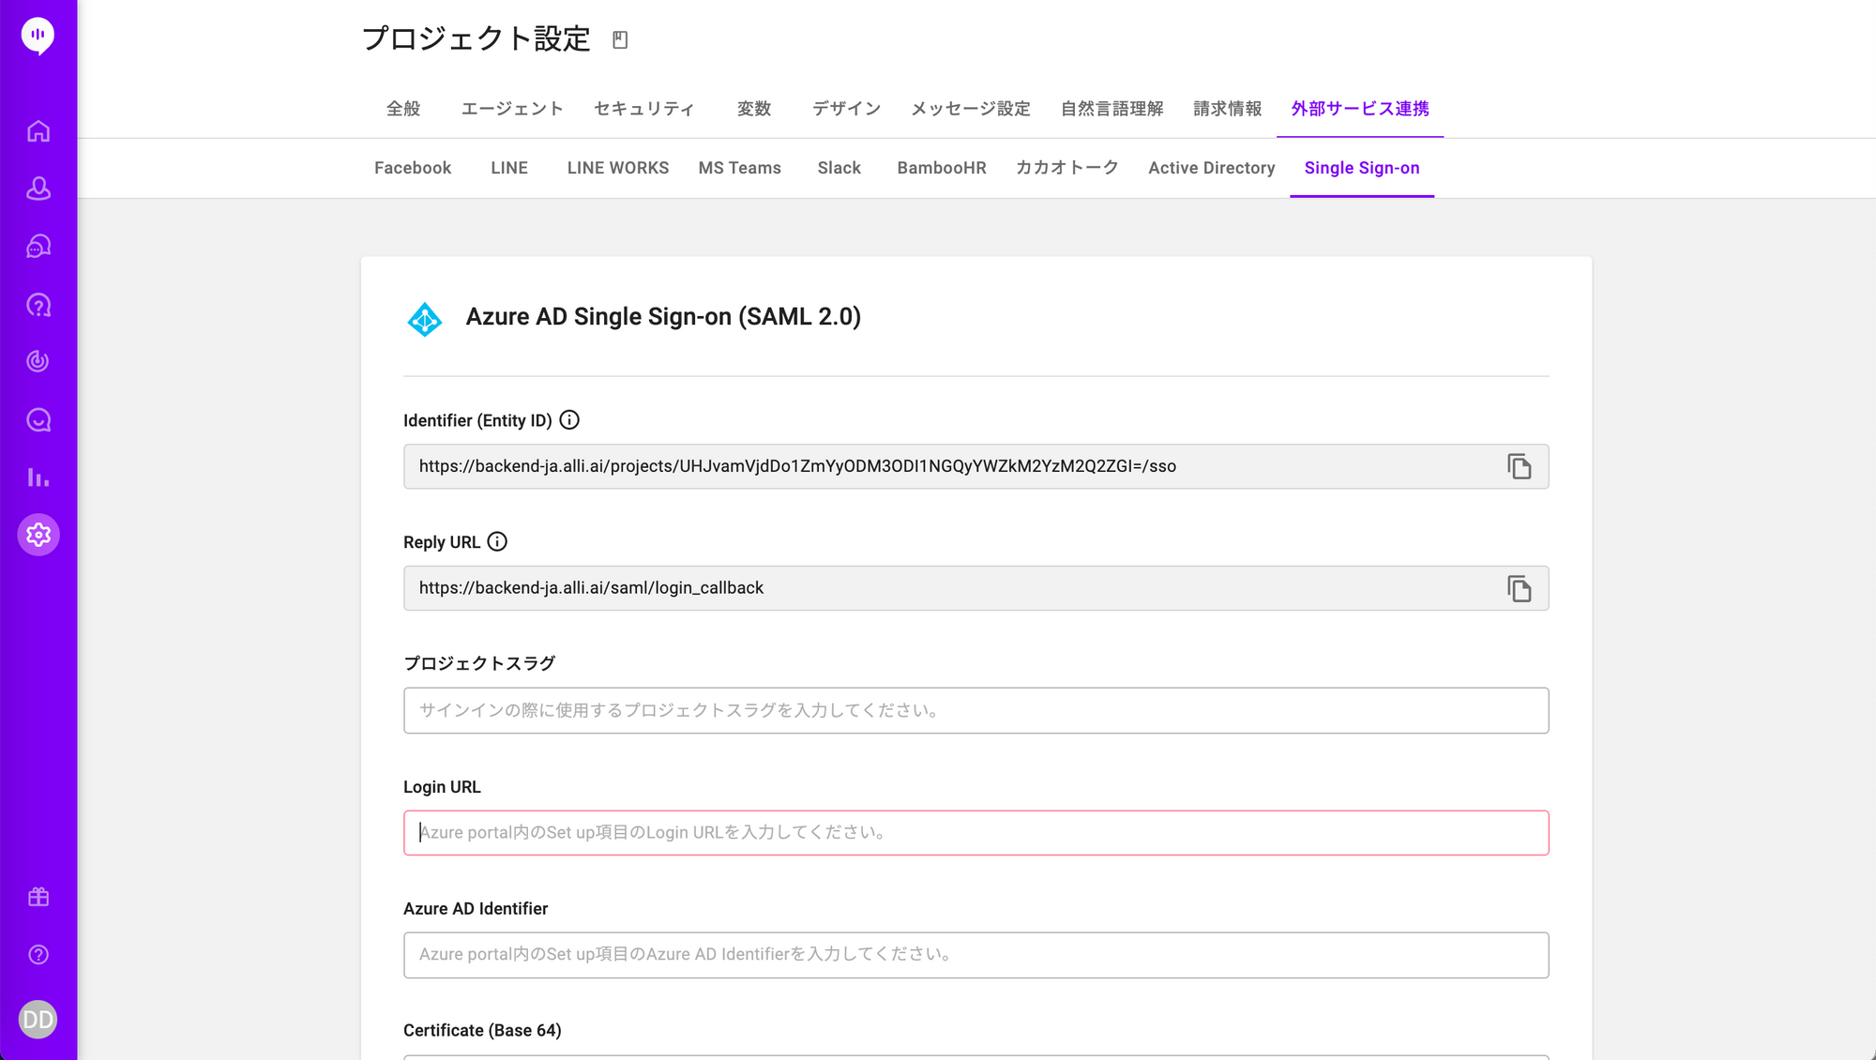Screen dimensions: 1876x1060
Task: Select the デザイン tab
Action: 846,109
